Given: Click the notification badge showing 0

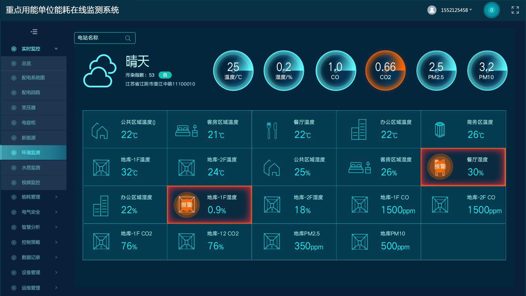Looking at the screenshot, I should [491, 10].
